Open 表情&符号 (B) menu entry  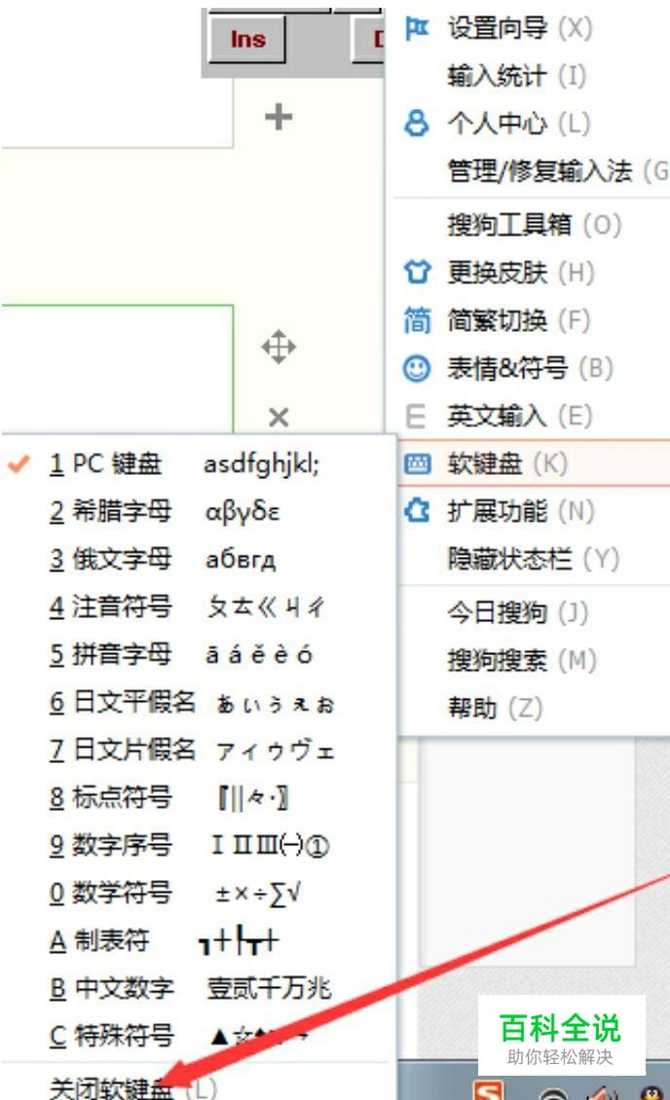pos(532,368)
